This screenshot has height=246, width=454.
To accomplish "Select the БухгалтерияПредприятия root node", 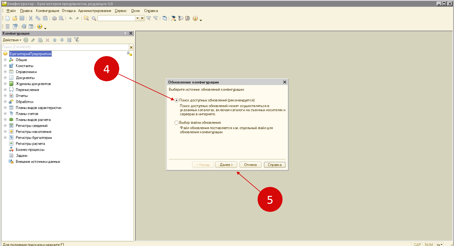I will (30, 54).
